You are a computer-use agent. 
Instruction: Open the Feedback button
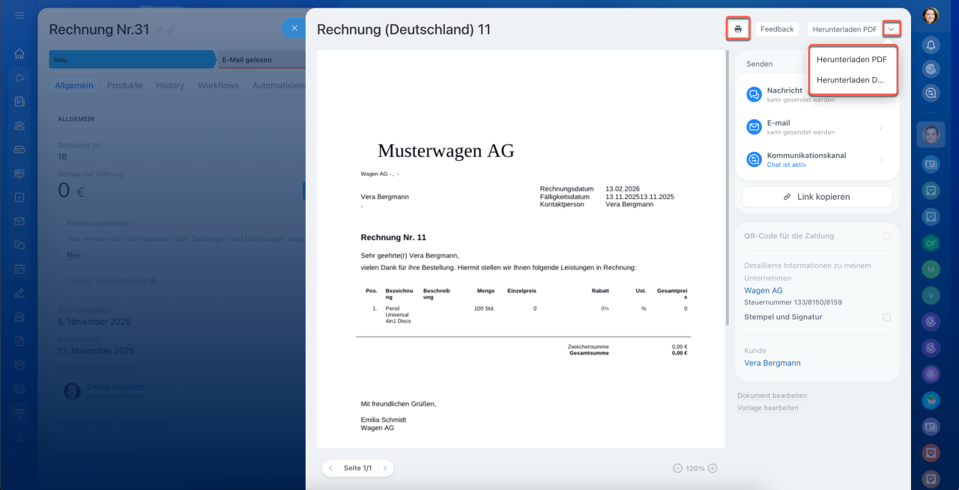tap(777, 29)
